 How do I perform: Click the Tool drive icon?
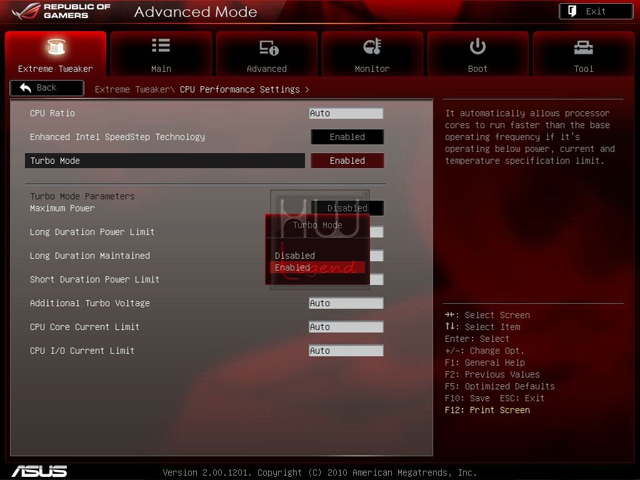coord(584,47)
